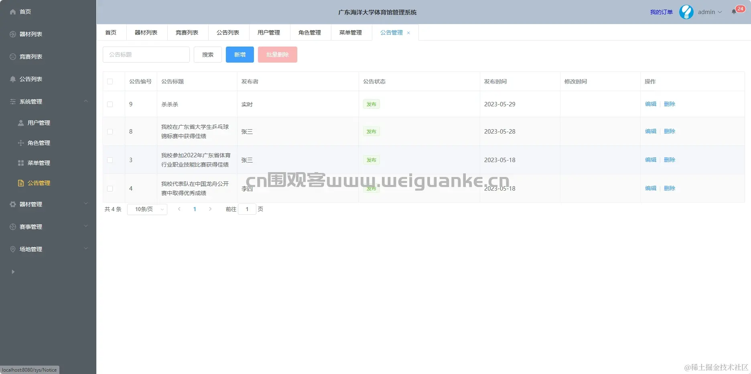Check the row for notice 3

pos(110,160)
